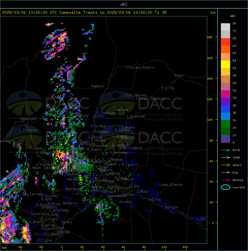
Task: Click the 'TUNUYAN' map label
Action: pos(63,232)
